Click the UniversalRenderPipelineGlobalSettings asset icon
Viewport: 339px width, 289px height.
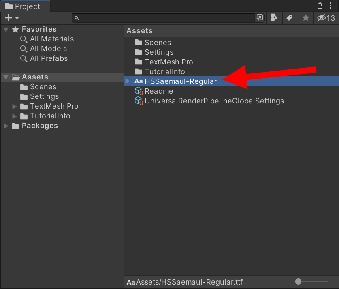pos(139,101)
